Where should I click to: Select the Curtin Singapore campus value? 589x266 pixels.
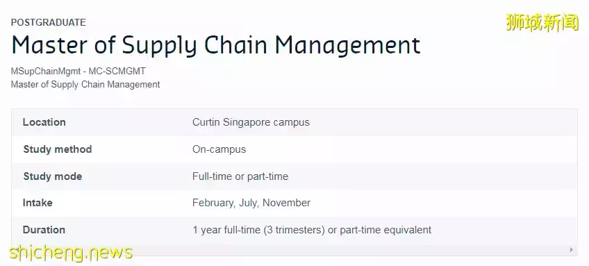pyautogui.click(x=251, y=122)
